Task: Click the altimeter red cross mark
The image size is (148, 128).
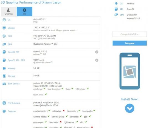Action: point(64,111)
